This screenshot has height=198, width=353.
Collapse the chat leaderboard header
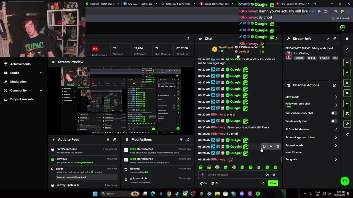[238, 57]
